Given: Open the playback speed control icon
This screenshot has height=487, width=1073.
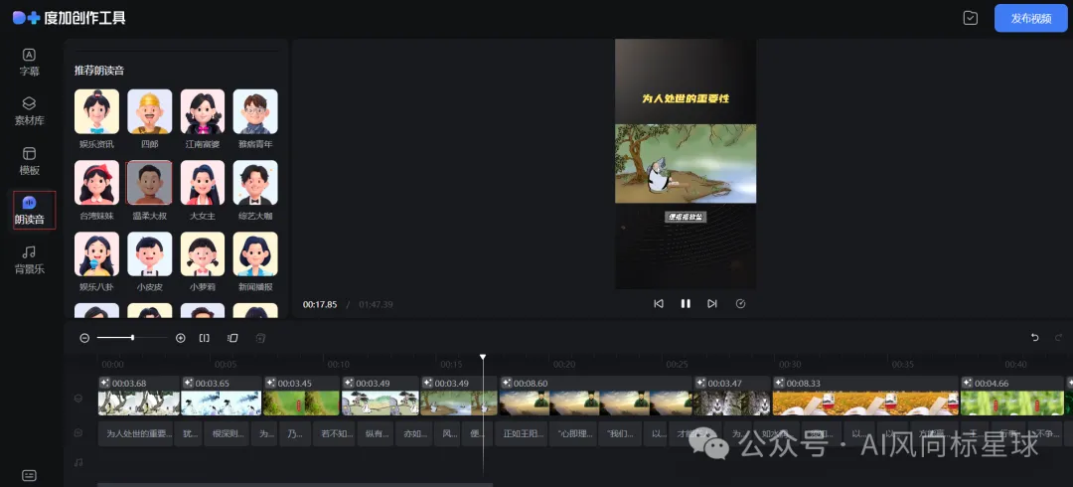Looking at the screenshot, I should click(740, 303).
